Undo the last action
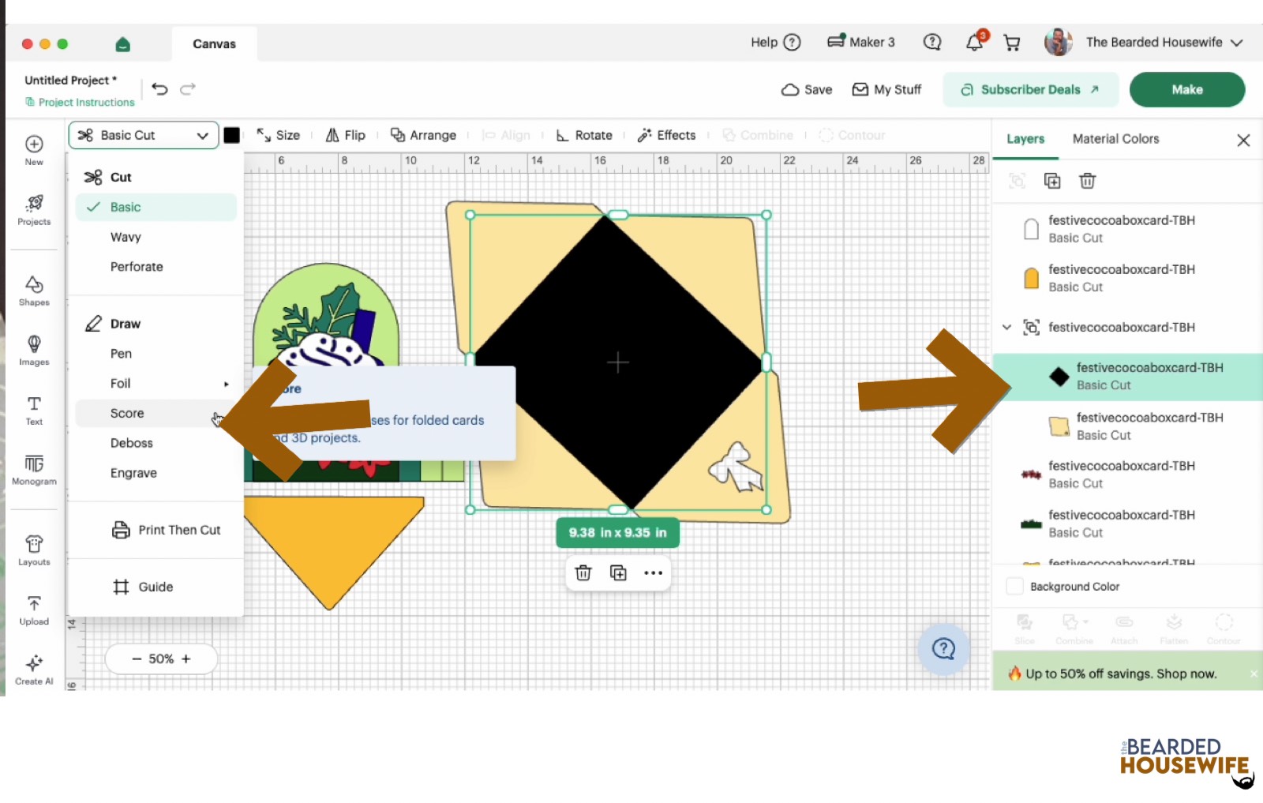This screenshot has width=1263, height=803. [159, 89]
